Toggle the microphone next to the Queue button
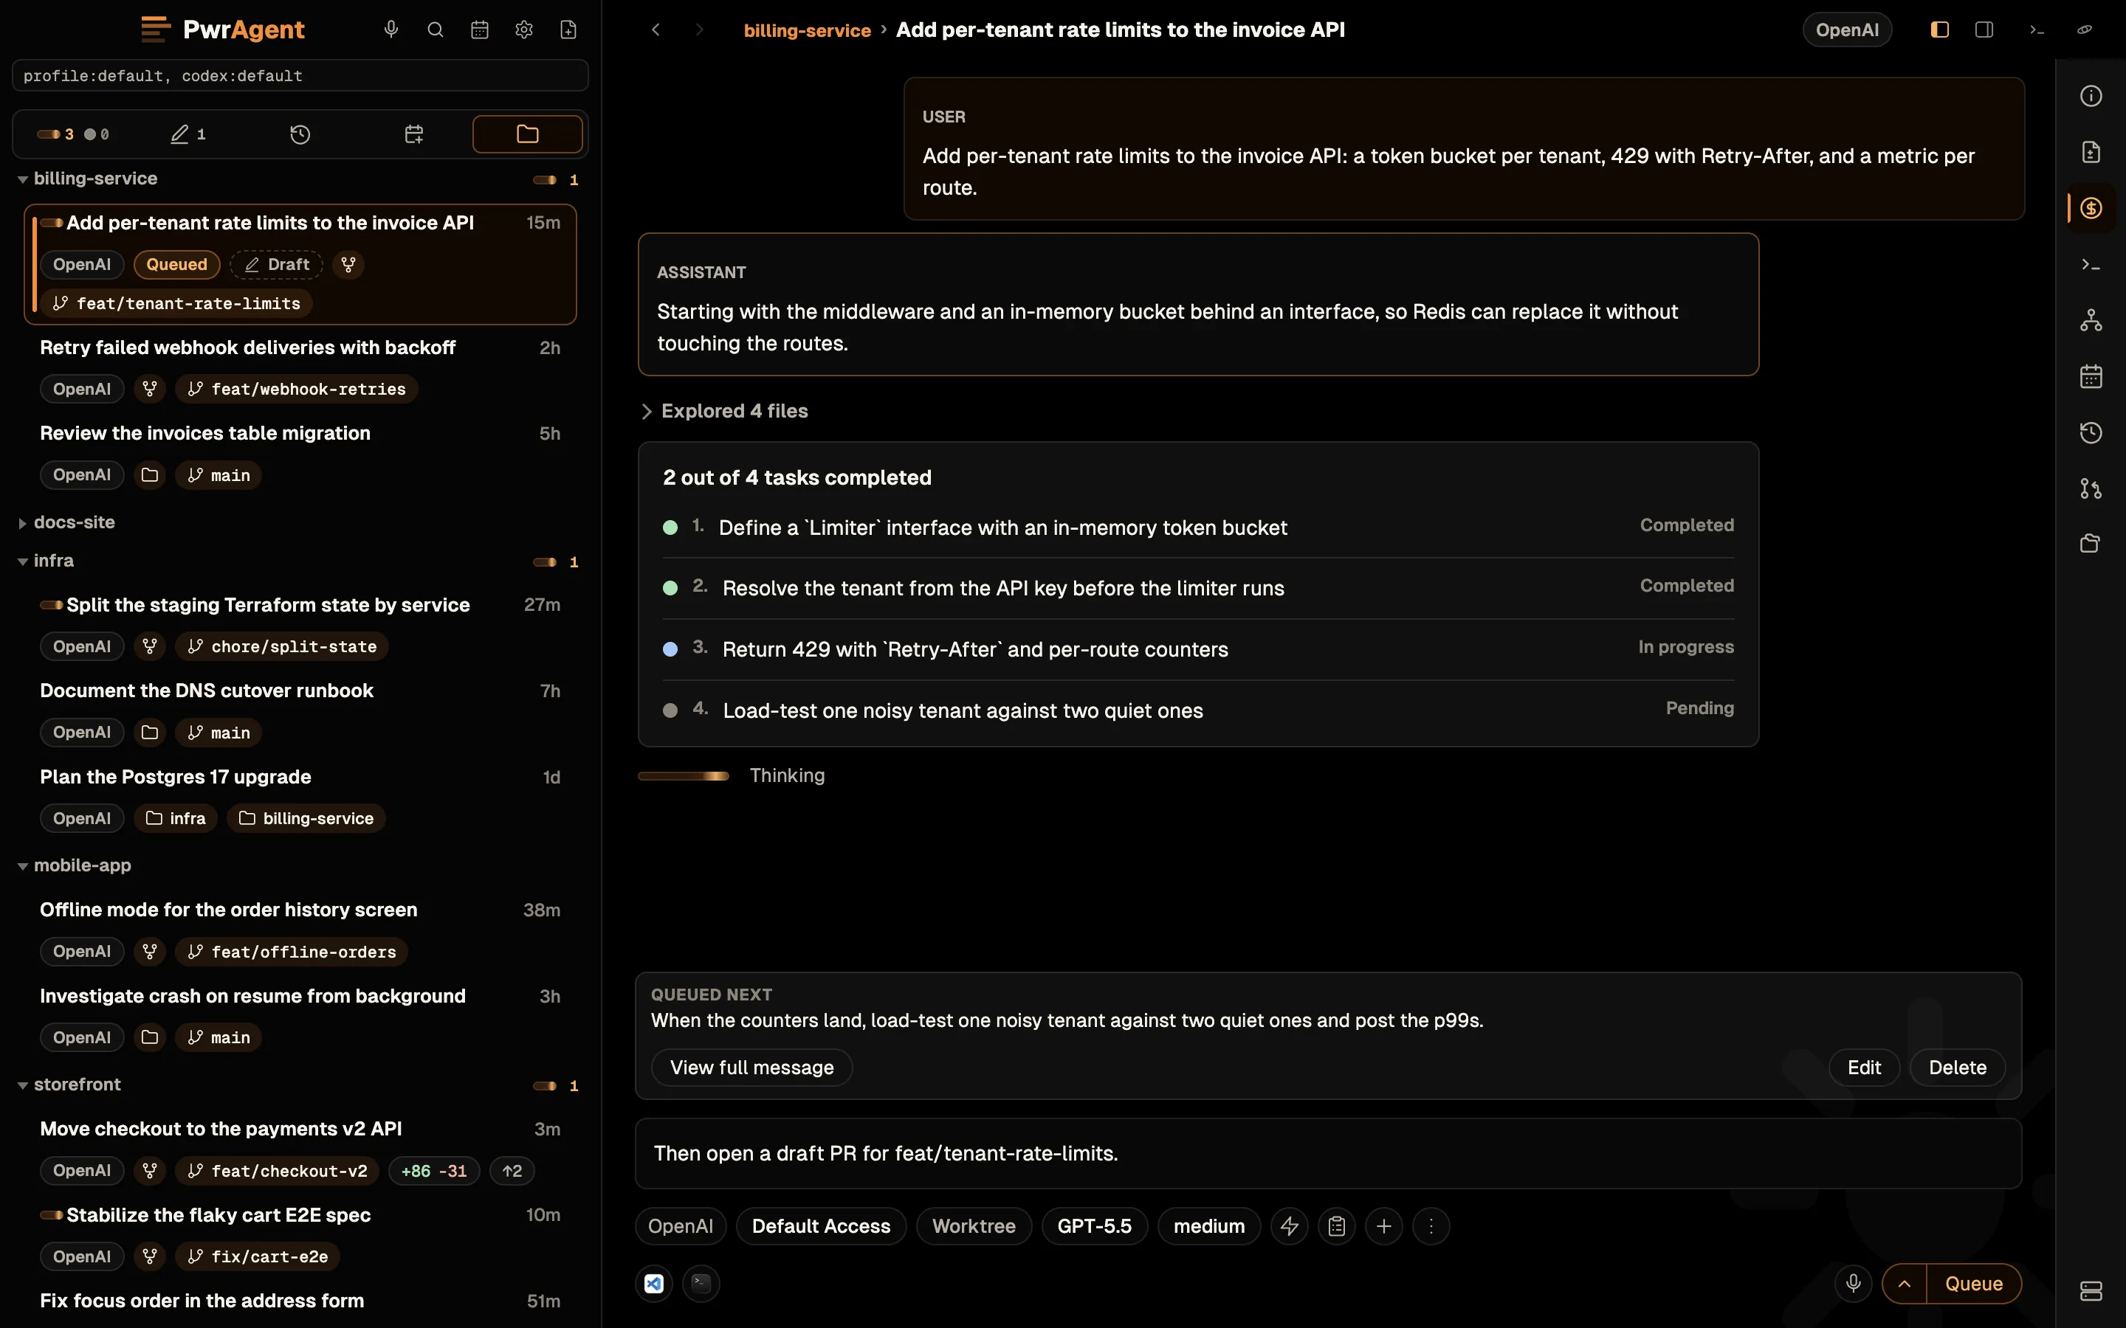The image size is (2126, 1328). point(1854,1283)
